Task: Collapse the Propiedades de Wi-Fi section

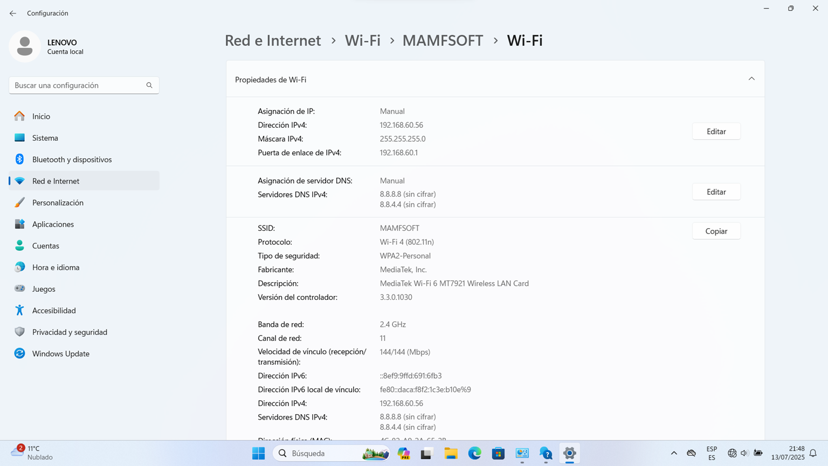Action: tap(751, 79)
